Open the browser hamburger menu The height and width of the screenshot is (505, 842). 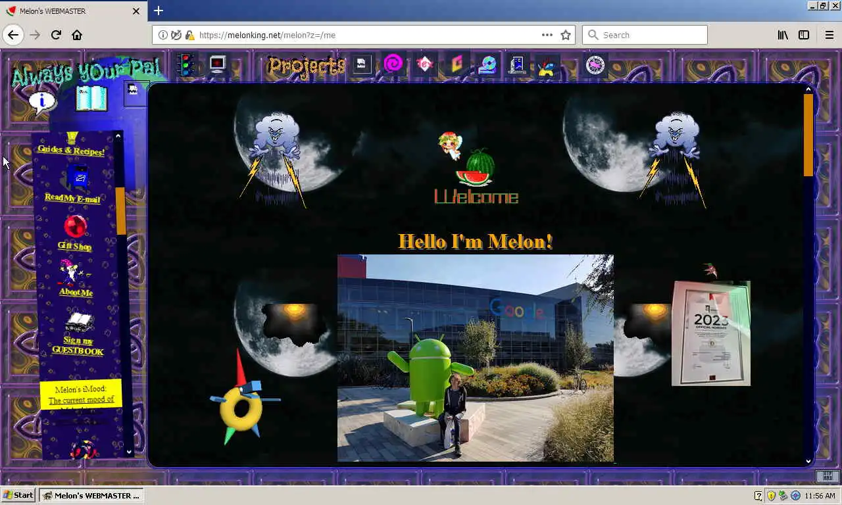click(x=829, y=35)
